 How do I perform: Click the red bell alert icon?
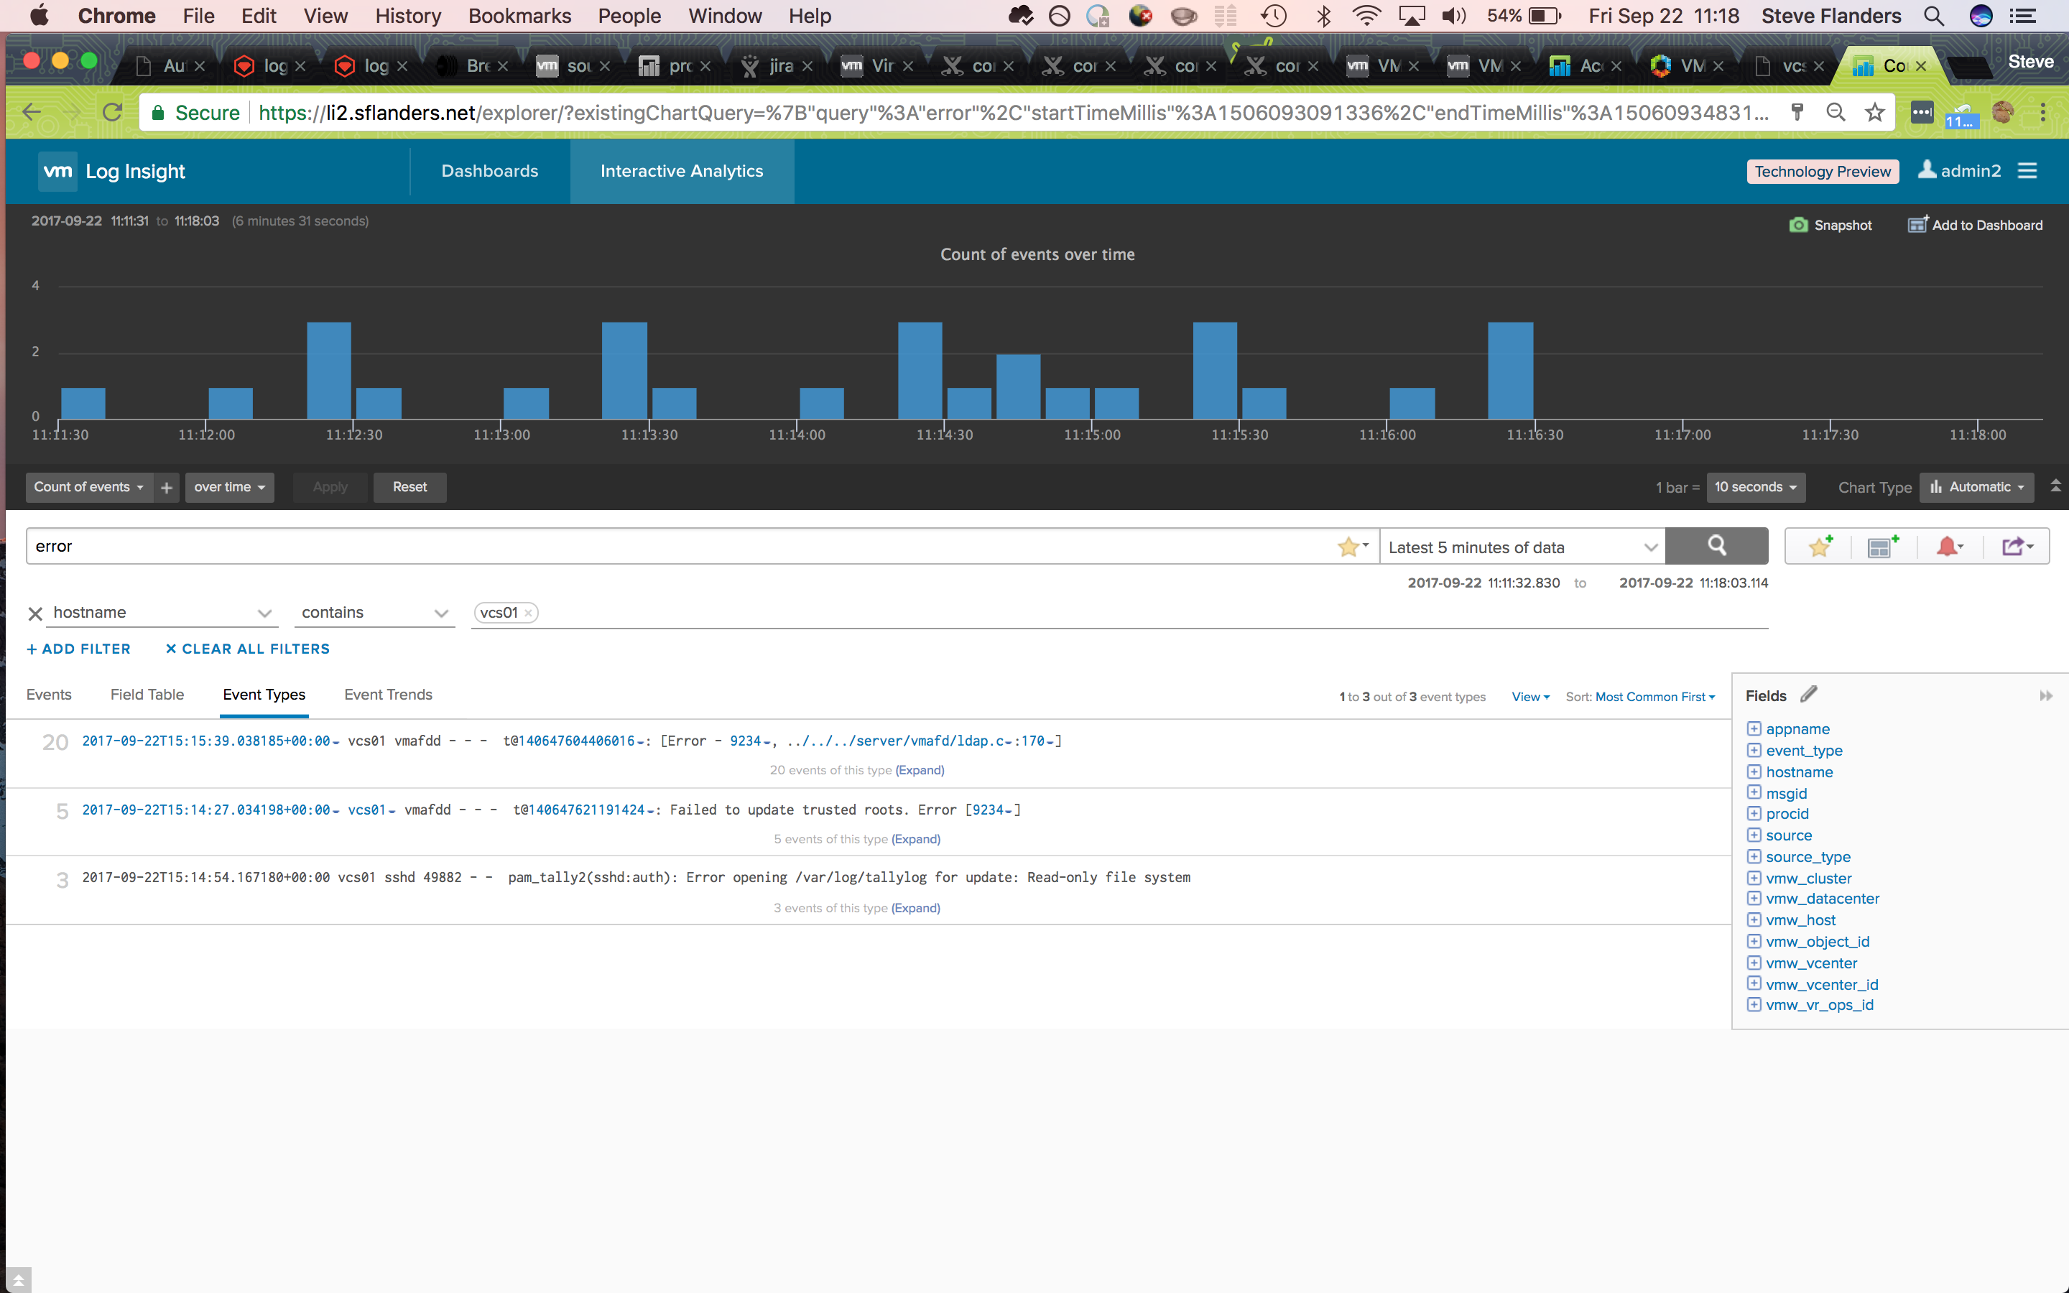[1948, 547]
